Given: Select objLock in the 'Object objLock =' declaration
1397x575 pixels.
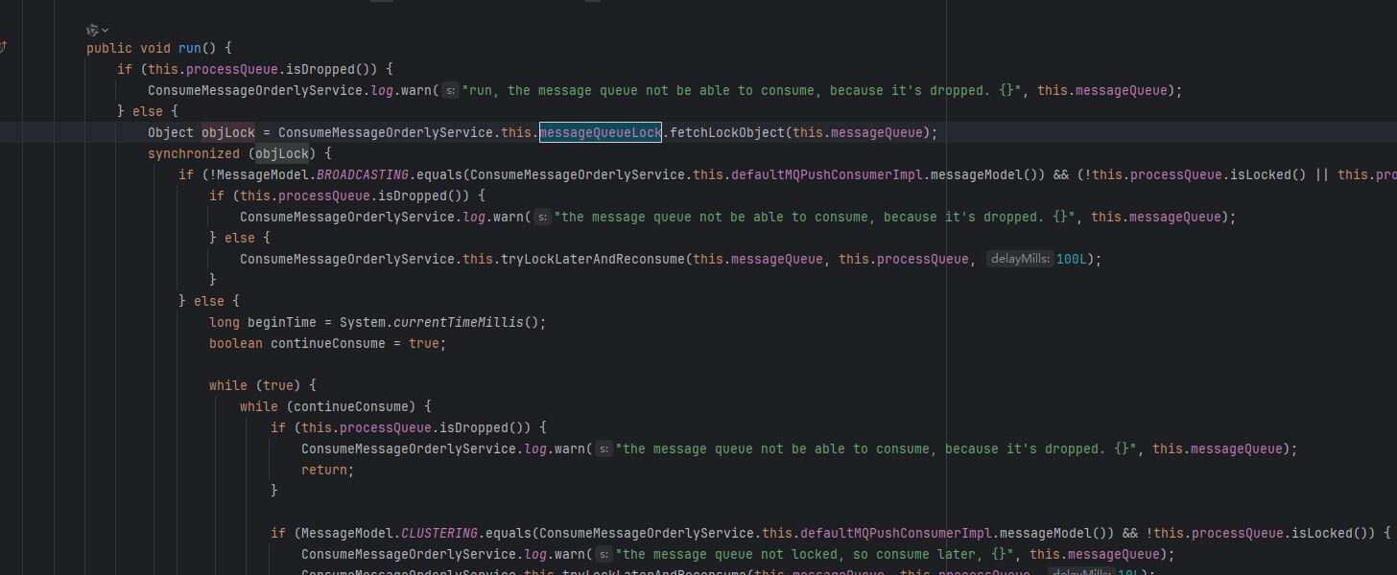Looking at the screenshot, I should [x=228, y=132].
